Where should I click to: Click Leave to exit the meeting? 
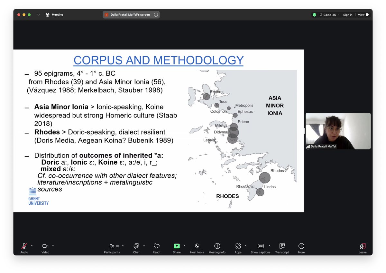(363, 246)
